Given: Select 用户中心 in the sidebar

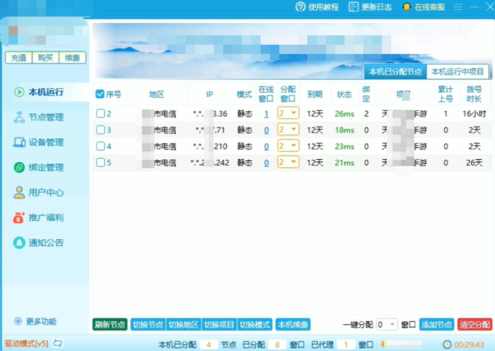Looking at the screenshot, I should [46, 192].
